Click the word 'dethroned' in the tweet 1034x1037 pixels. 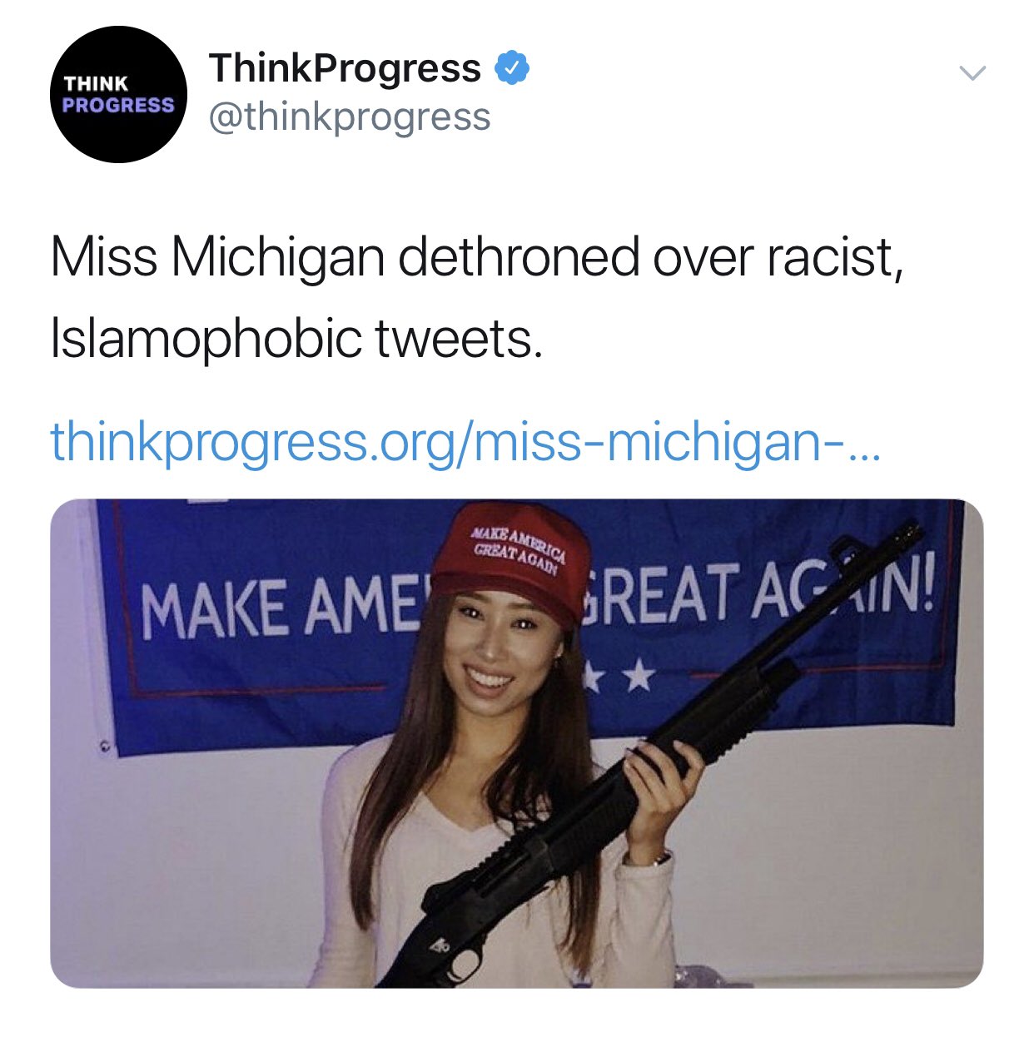519,258
